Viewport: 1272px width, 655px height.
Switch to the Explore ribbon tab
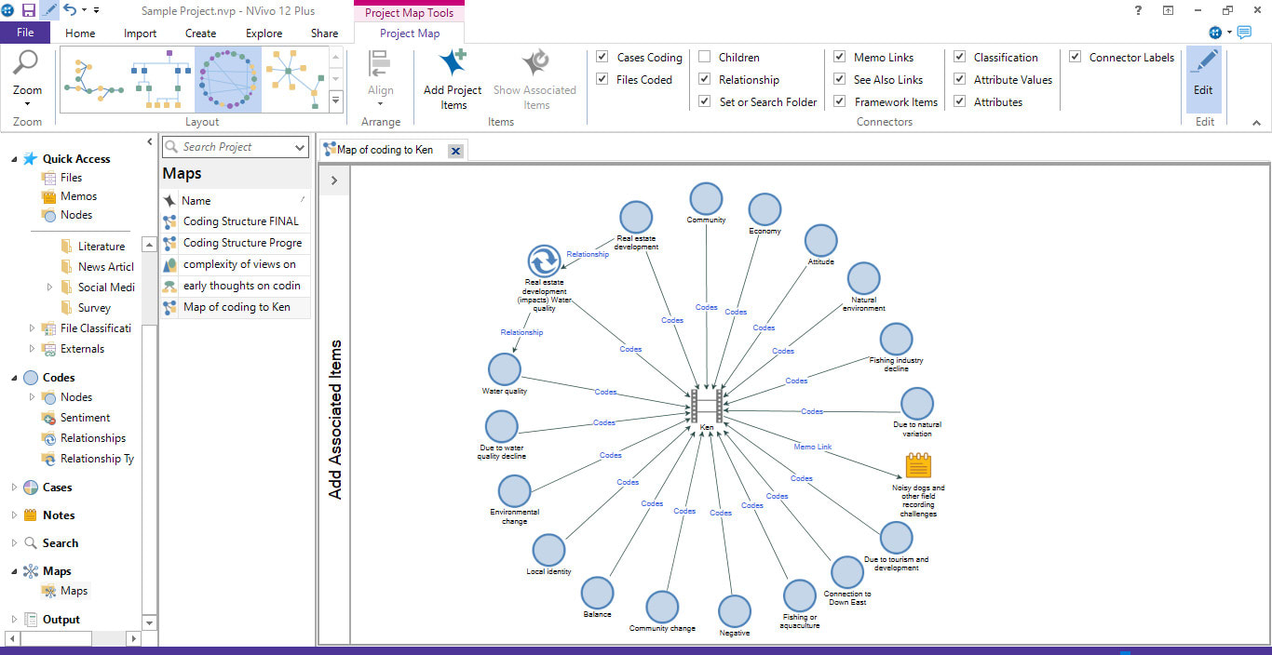[264, 33]
